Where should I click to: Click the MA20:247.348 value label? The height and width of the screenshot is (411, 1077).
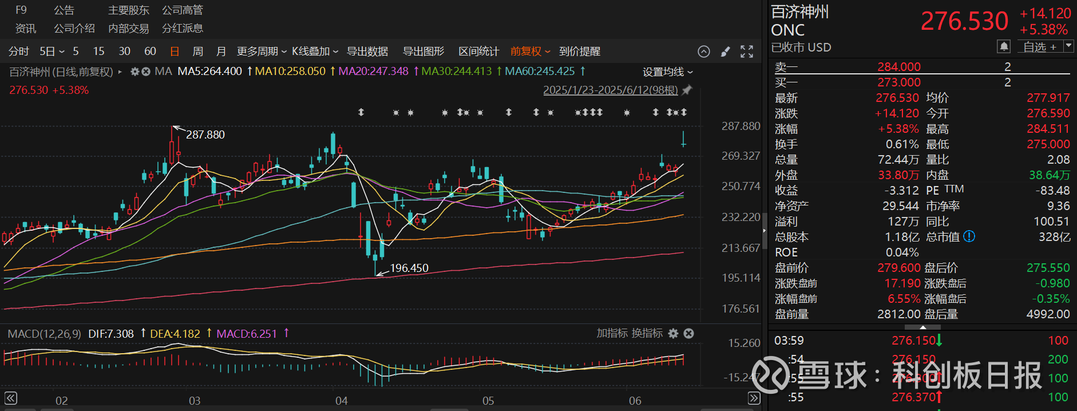373,72
